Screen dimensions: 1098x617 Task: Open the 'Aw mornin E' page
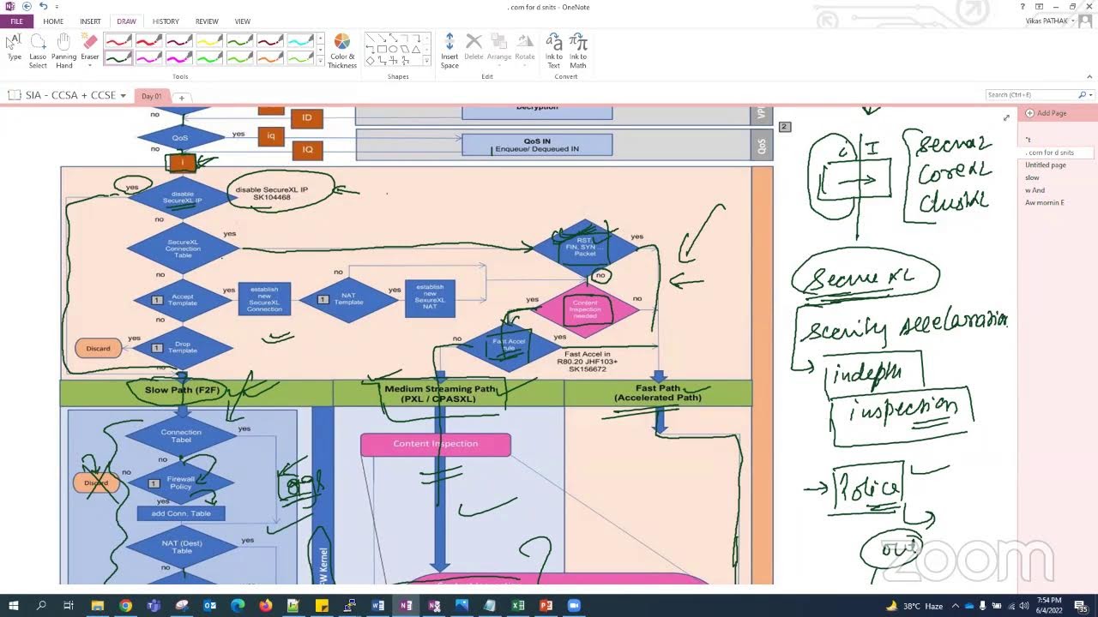[x=1044, y=203]
